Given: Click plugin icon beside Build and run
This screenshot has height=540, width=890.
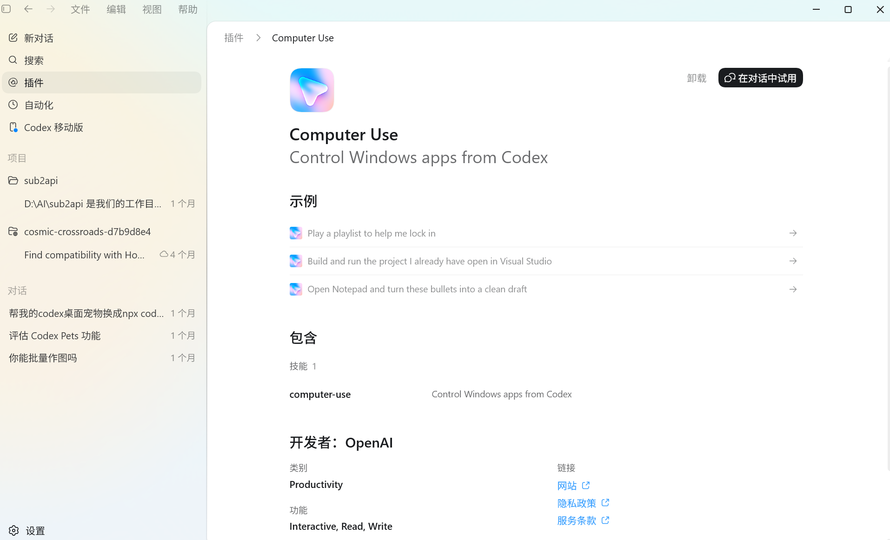Looking at the screenshot, I should 296,261.
